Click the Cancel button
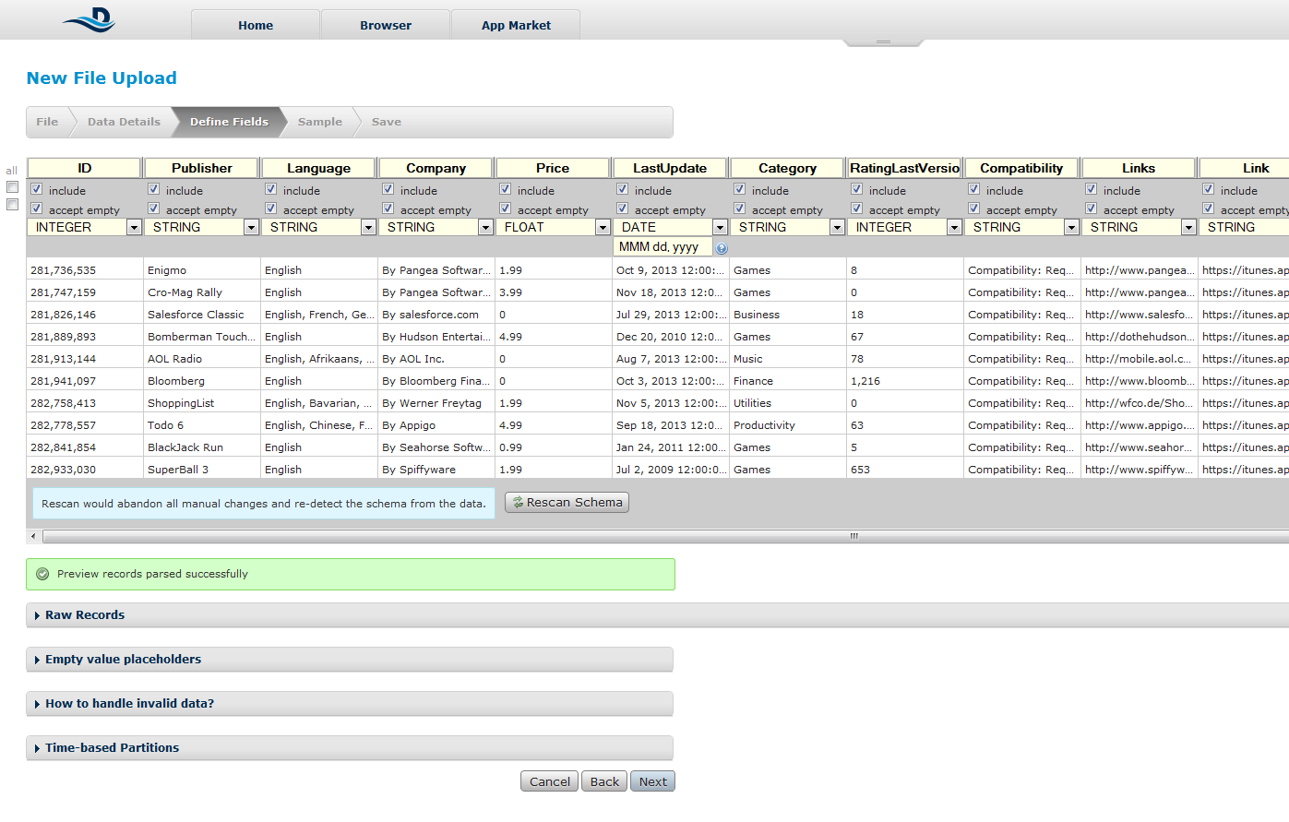The height and width of the screenshot is (822, 1289). click(x=550, y=781)
